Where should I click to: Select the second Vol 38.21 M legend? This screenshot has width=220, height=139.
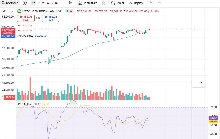click(25, 31)
